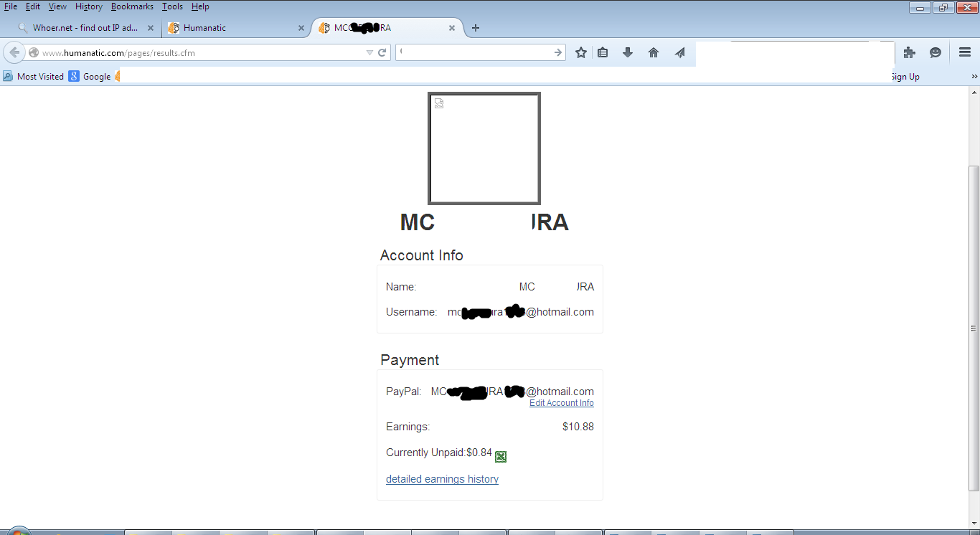Show more bookmarks with the overflow chevron

[x=974, y=77]
